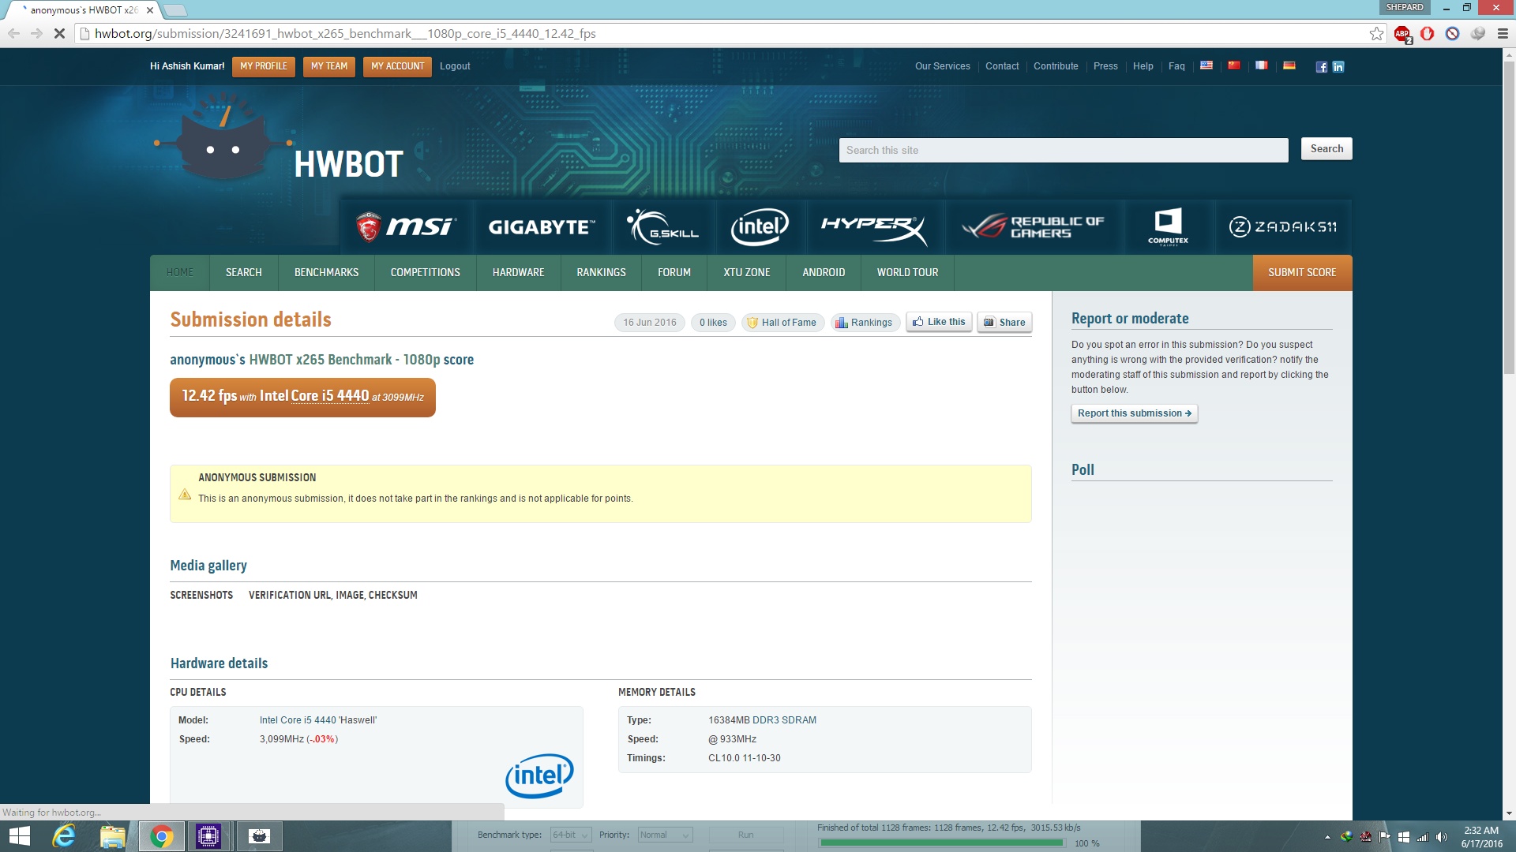Click the Gigabyte sponsor logo
Image resolution: width=1516 pixels, height=852 pixels.
click(x=542, y=227)
